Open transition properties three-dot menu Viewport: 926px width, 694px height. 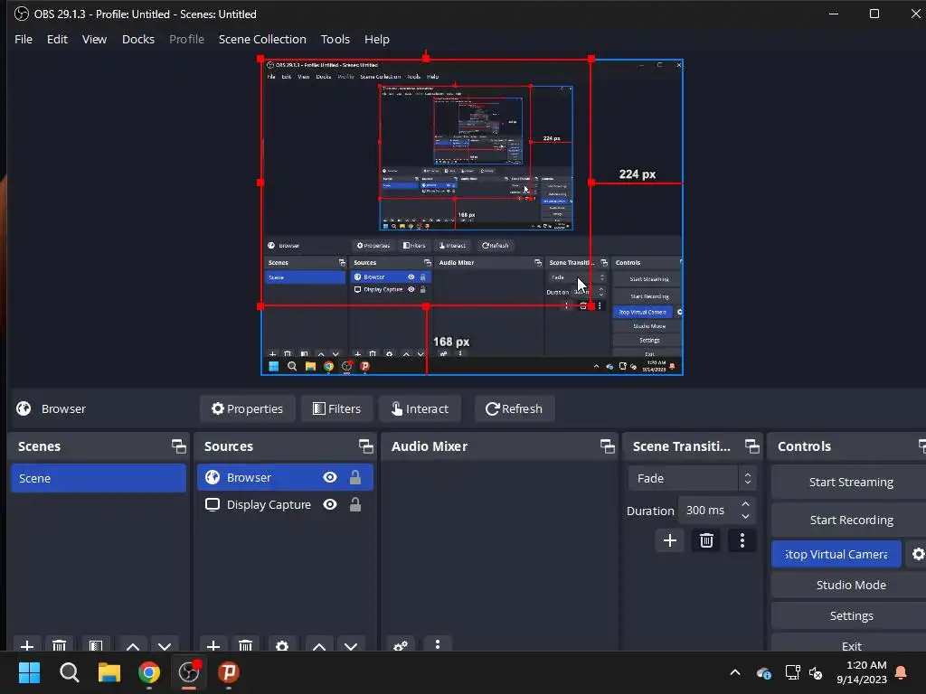(x=742, y=540)
